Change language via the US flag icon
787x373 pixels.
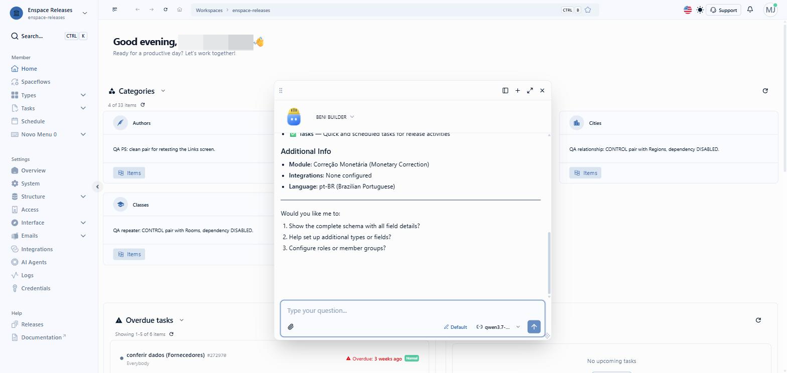click(x=688, y=10)
